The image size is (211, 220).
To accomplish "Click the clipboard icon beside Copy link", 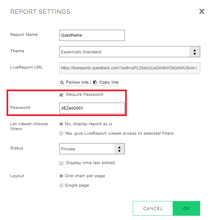I will (95, 82).
